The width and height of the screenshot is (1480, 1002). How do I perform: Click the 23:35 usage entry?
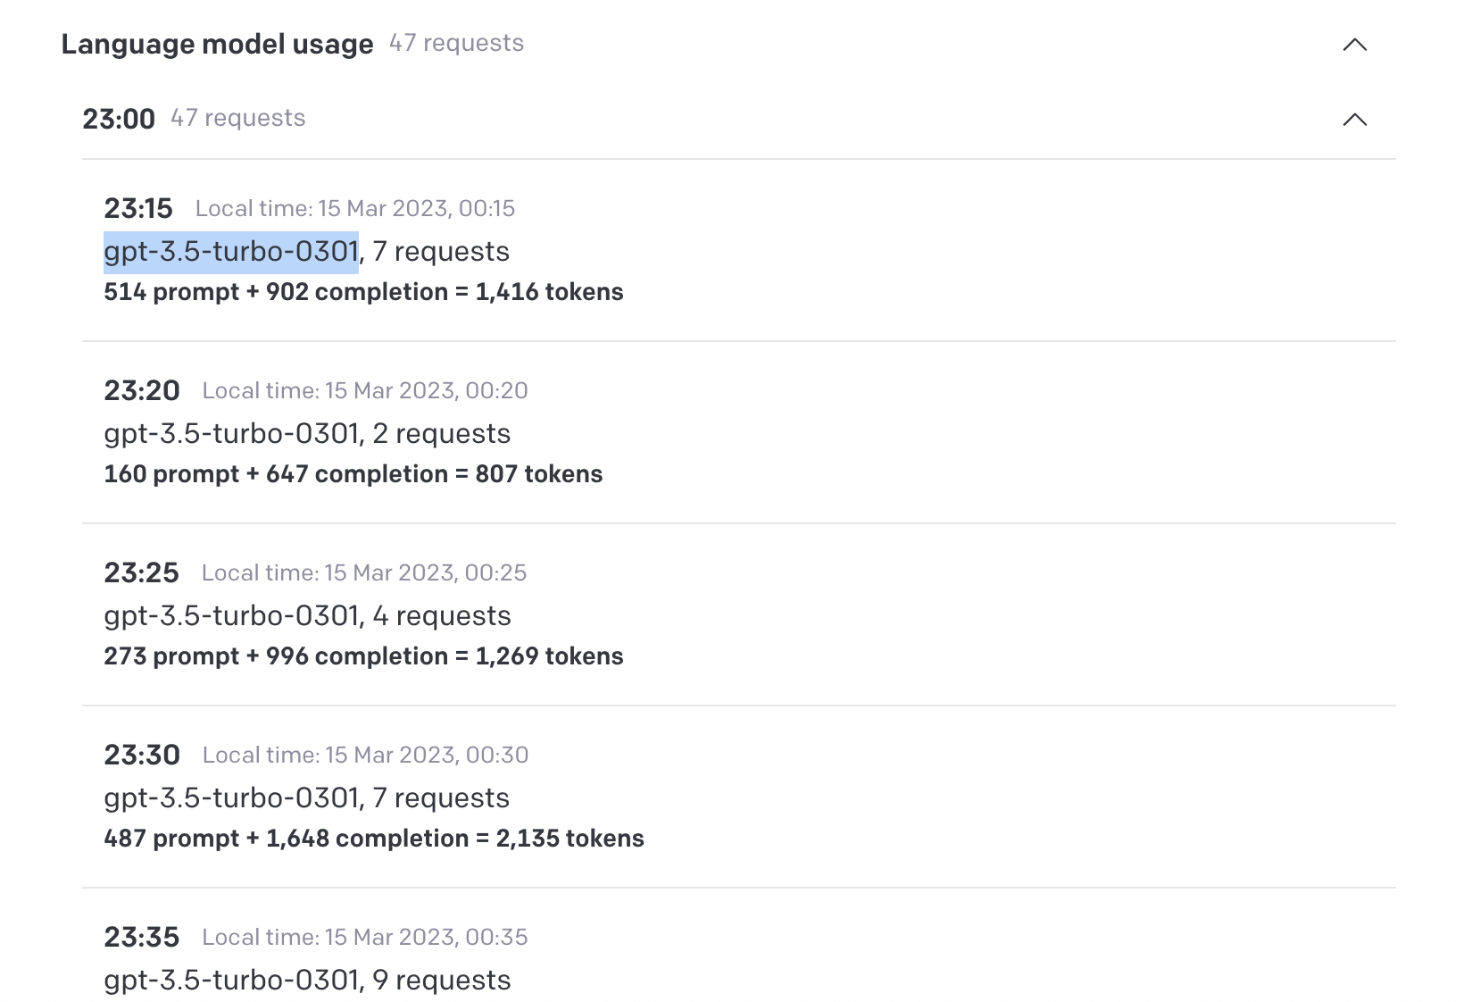(x=307, y=980)
